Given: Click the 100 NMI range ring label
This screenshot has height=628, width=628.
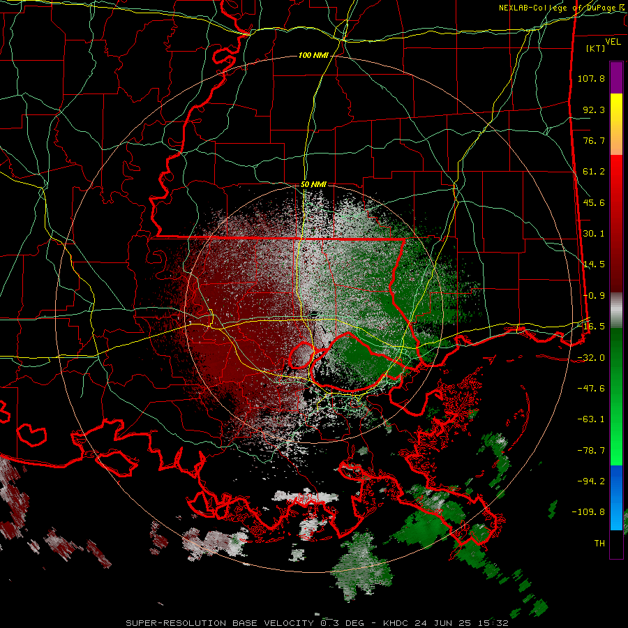Looking at the screenshot, I should (x=313, y=55).
